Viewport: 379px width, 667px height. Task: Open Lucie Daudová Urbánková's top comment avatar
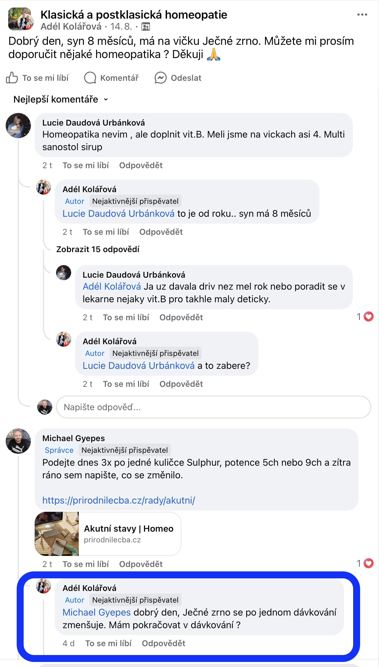click(x=18, y=126)
